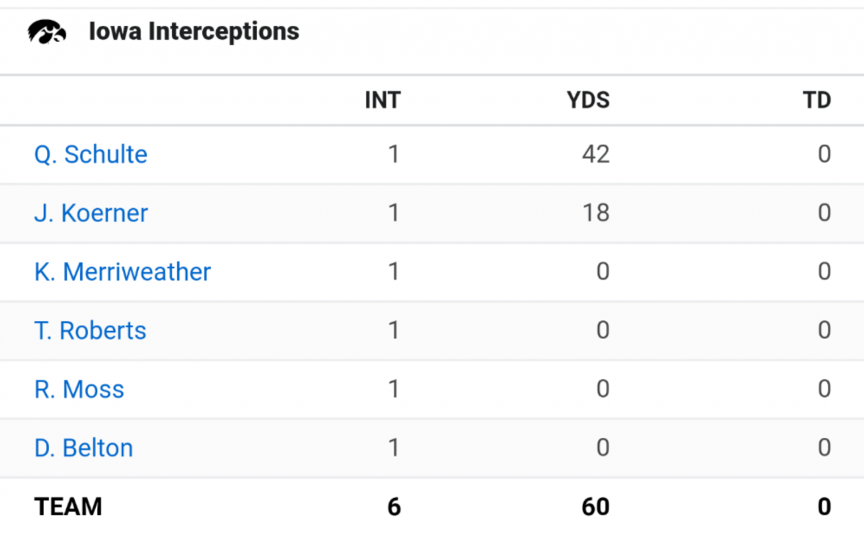864x546 pixels.
Task: Open Q. Schulte player link
Action: coord(91,154)
